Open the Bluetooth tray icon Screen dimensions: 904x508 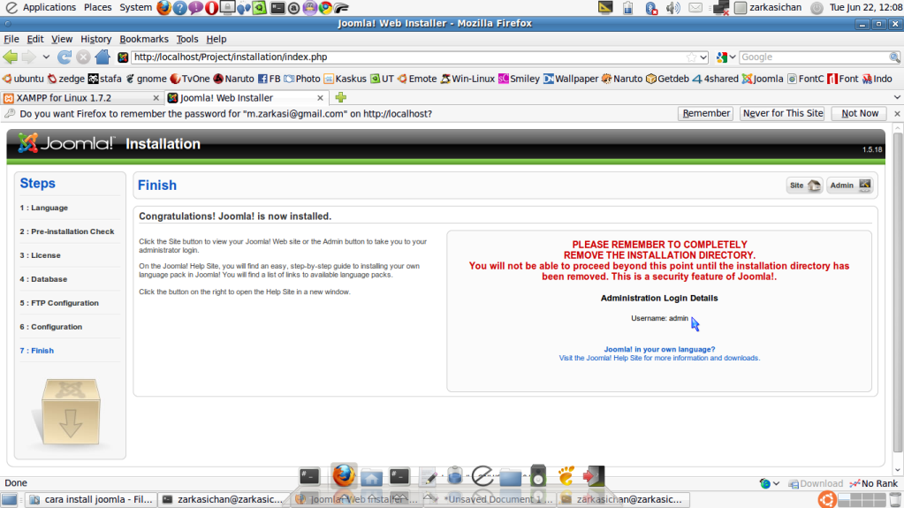651,8
